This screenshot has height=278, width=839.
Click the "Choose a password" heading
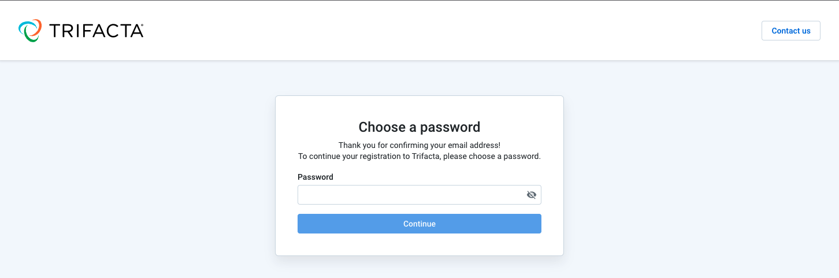click(x=419, y=127)
